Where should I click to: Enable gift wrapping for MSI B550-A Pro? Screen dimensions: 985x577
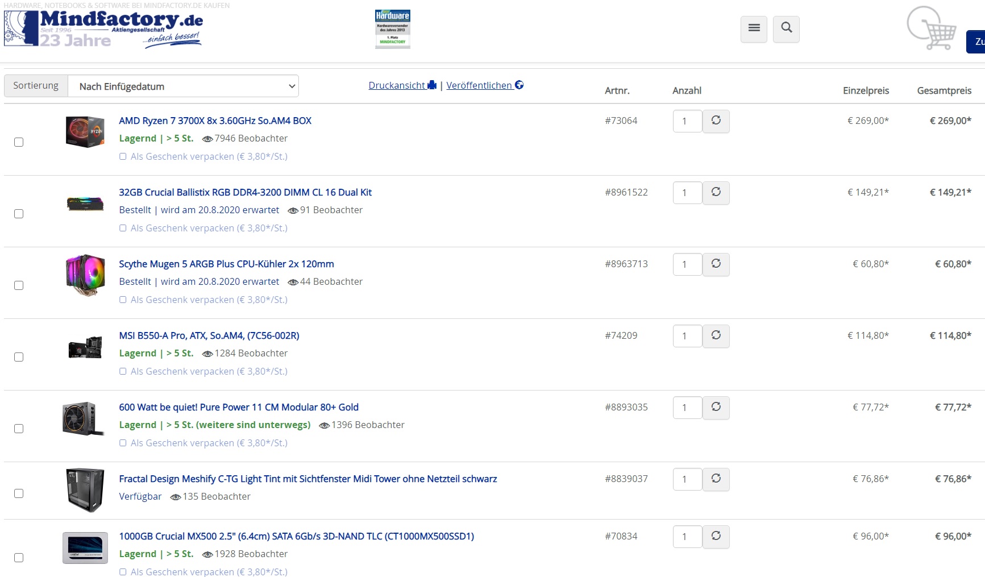123,371
